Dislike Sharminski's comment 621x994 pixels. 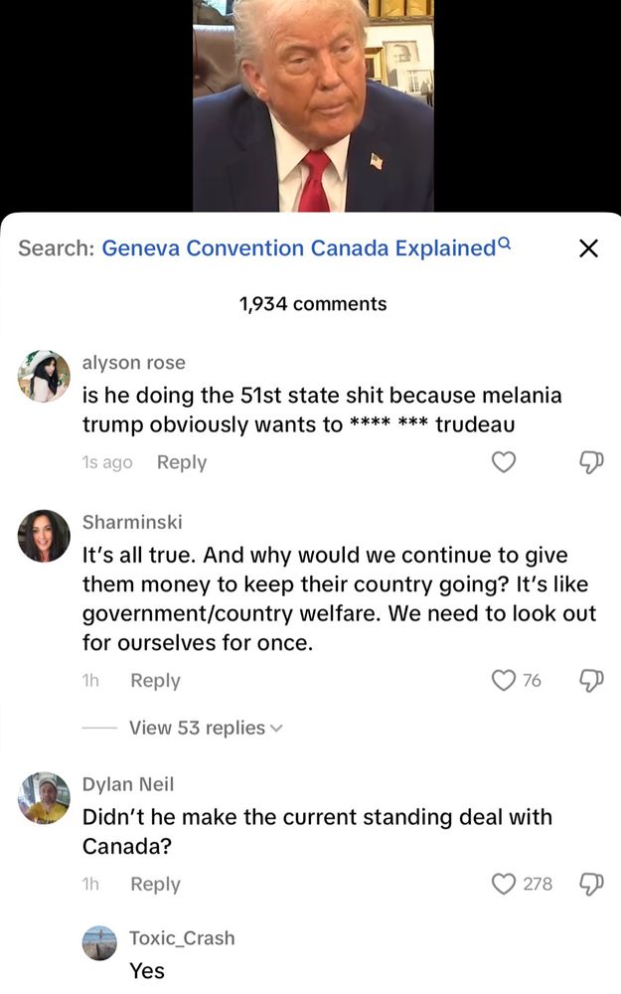(x=588, y=680)
